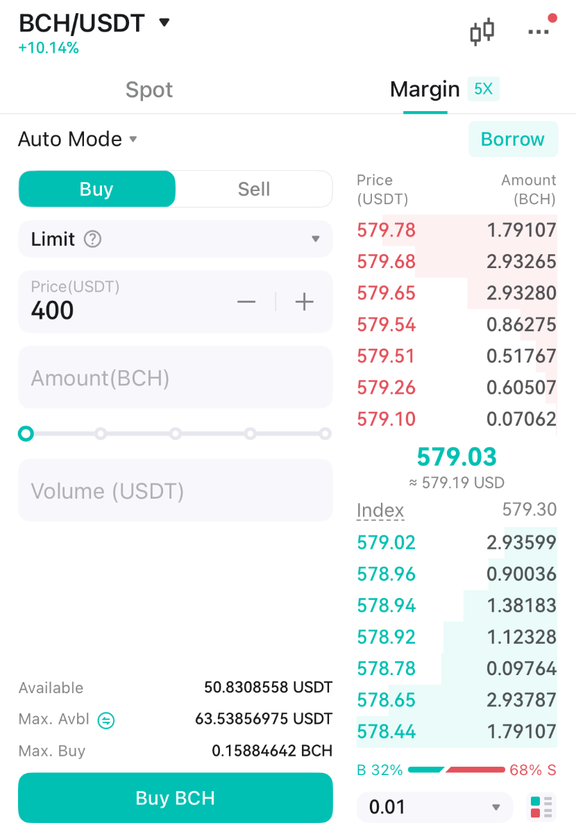Screen dimensions: 576x839
Task: Open the candlestick chart icon
Action: point(482,31)
